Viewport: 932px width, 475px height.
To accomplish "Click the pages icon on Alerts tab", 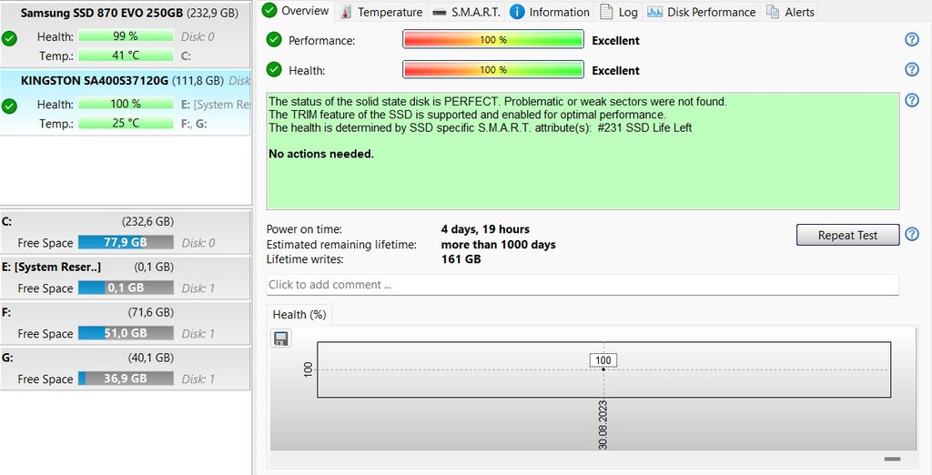I will click(772, 11).
